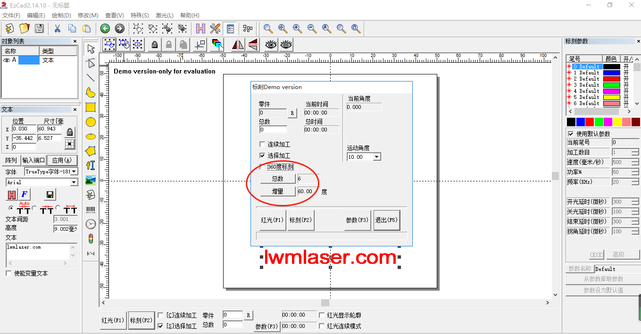Save the document with floppy icon
This screenshot has height=334, width=641.
39,28
